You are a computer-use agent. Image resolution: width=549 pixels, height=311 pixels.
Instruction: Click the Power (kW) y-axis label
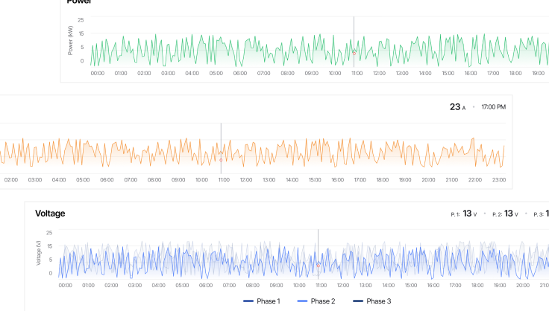click(71, 40)
